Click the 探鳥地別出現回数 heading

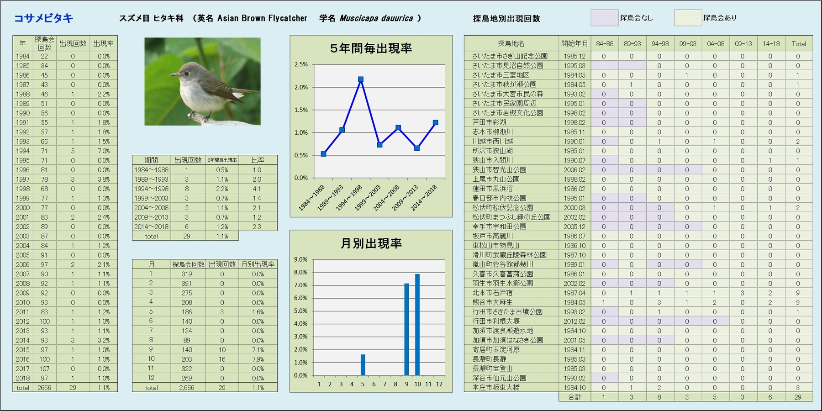click(506, 19)
